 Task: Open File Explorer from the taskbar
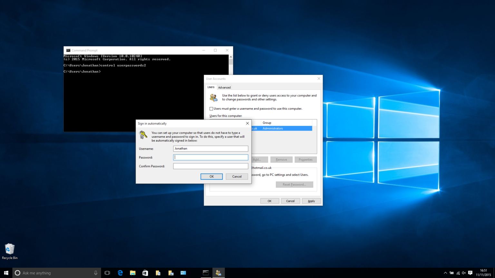point(132,273)
